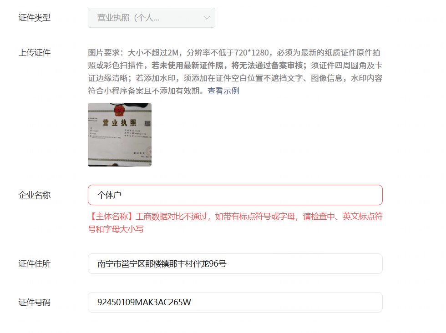Click the 营业执照 title inside thumbnail
The width and height of the screenshot is (446, 333).
(119, 123)
